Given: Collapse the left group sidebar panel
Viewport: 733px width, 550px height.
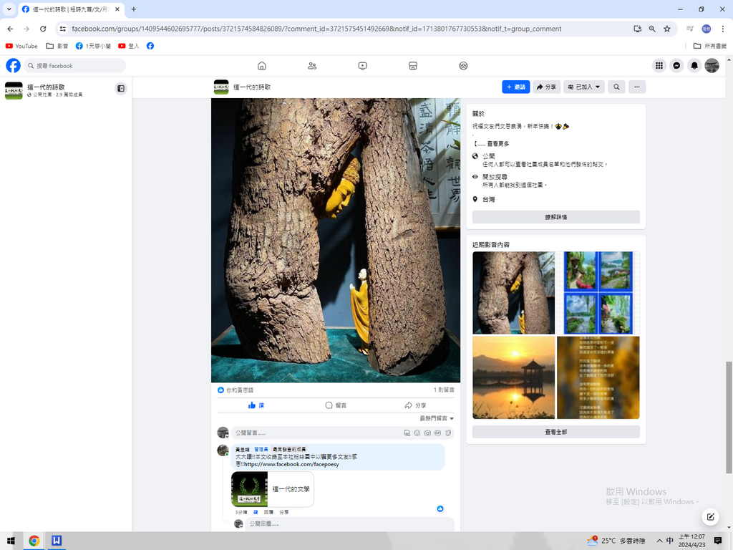Looking at the screenshot, I should pyautogui.click(x=121, y=89).
